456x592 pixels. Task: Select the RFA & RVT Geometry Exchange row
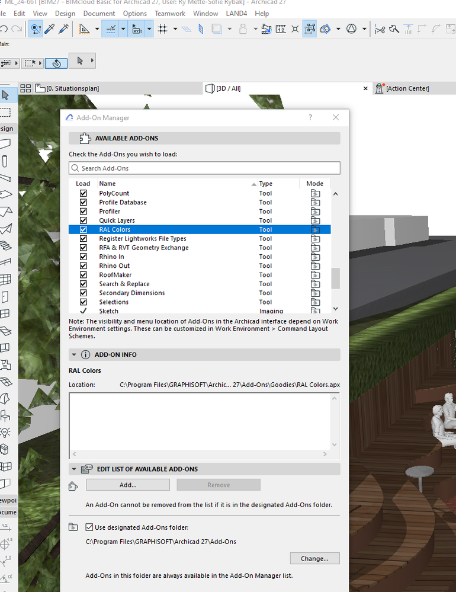pyautogui.click(x=200, y=248)
